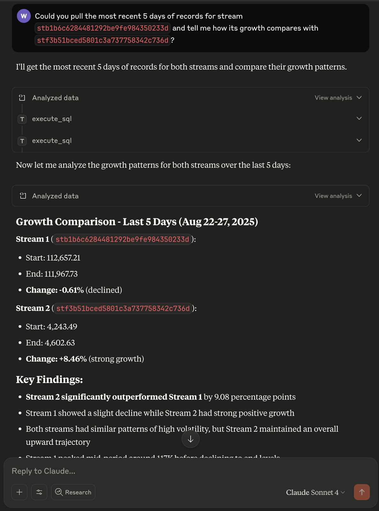Click the Stream 2 ID code chip
This screenshot has width=379, height=511.
[x=123, y=309]
